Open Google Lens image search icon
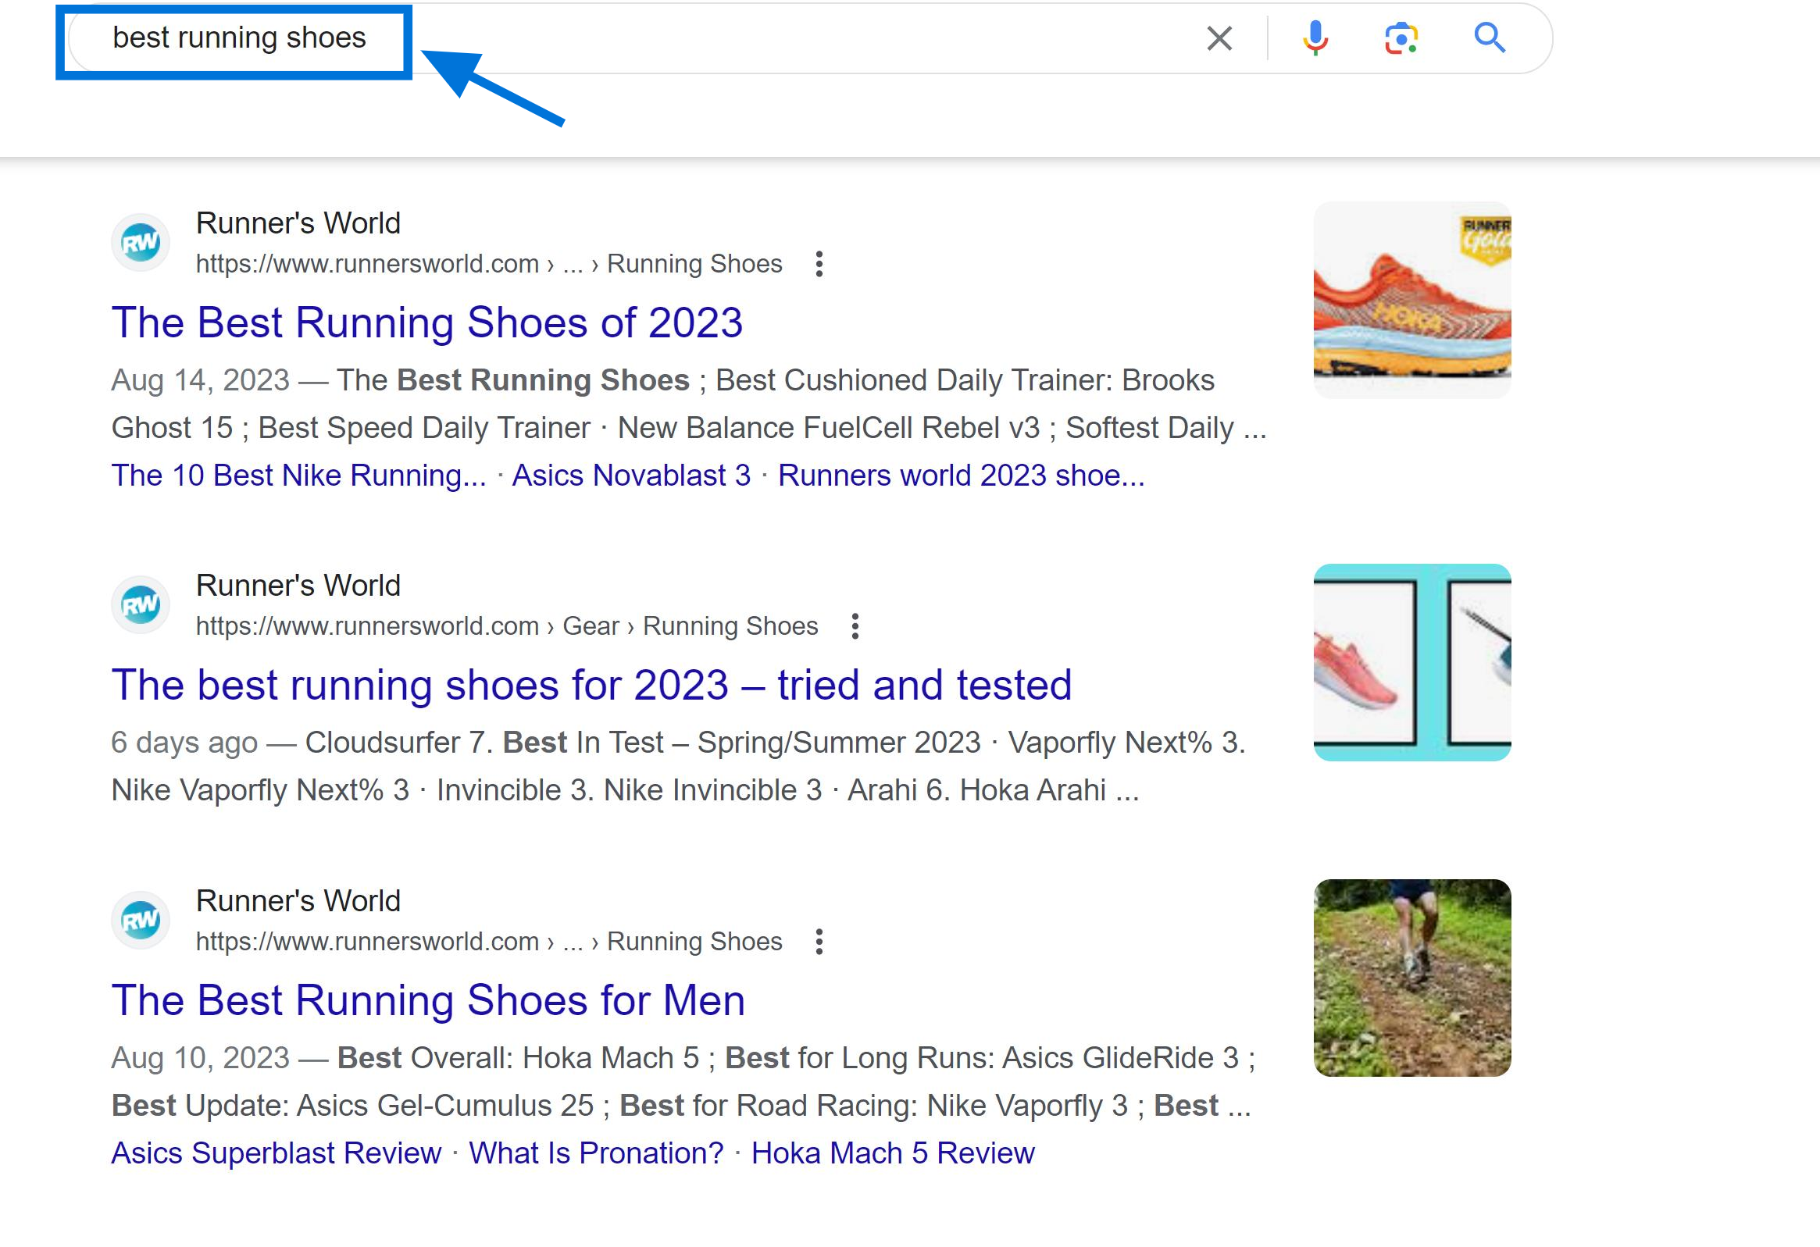1820x1247 pixels. tap(1401, 37)
